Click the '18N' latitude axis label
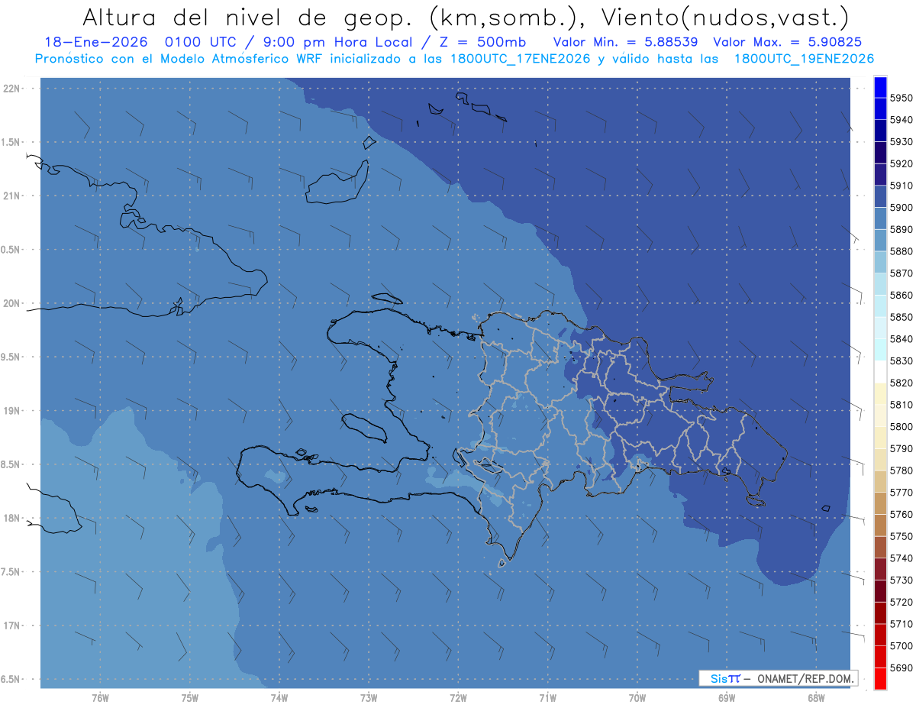Screen dimensions: 916x708 click(12, 519)
